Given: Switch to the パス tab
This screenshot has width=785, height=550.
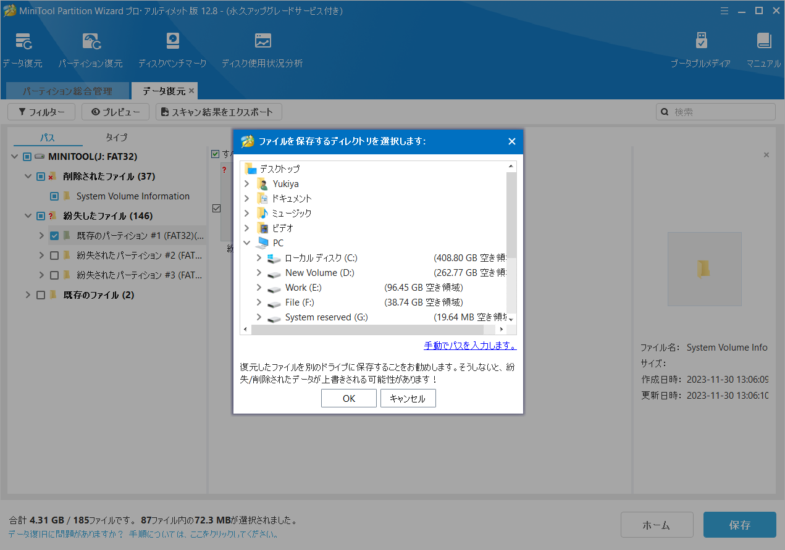Looking at the screenshot, I should click(48, 137).
